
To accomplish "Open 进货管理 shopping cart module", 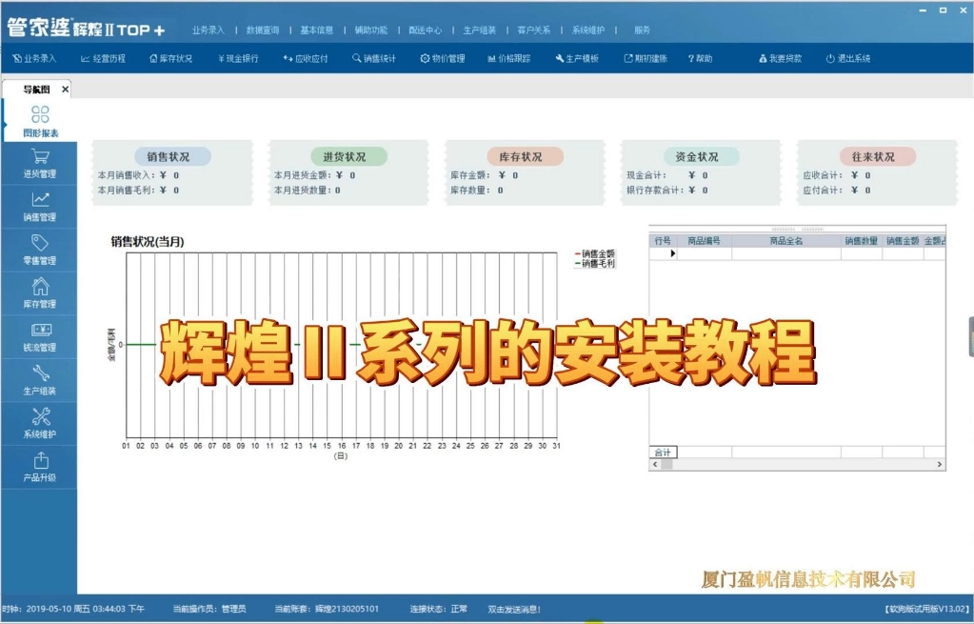I will (x=40, y=164).
